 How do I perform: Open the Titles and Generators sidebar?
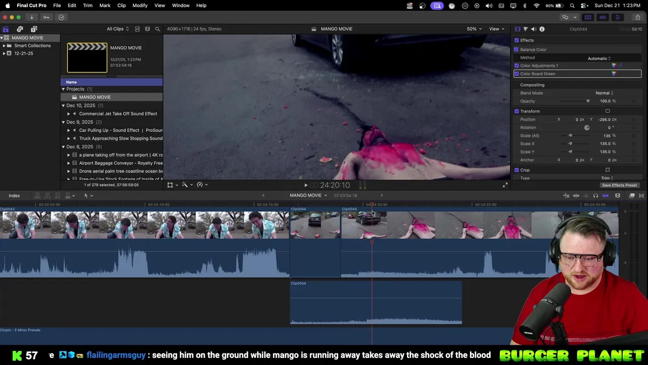click(x=34, y=29)
